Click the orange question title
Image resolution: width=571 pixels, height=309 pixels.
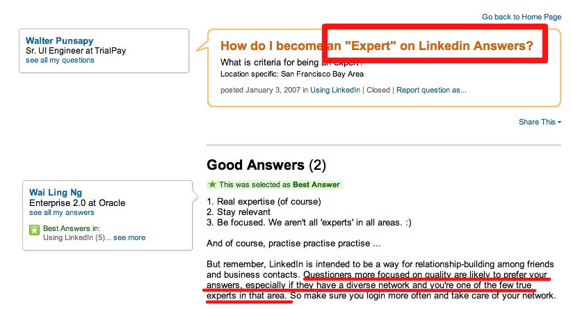click(376, 47)
